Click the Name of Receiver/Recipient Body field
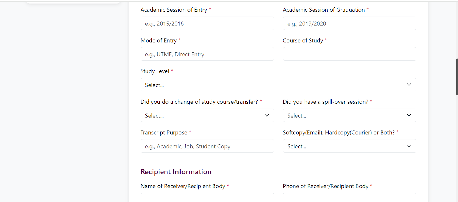The image size is (458, 202). click(x=207, y=198)
